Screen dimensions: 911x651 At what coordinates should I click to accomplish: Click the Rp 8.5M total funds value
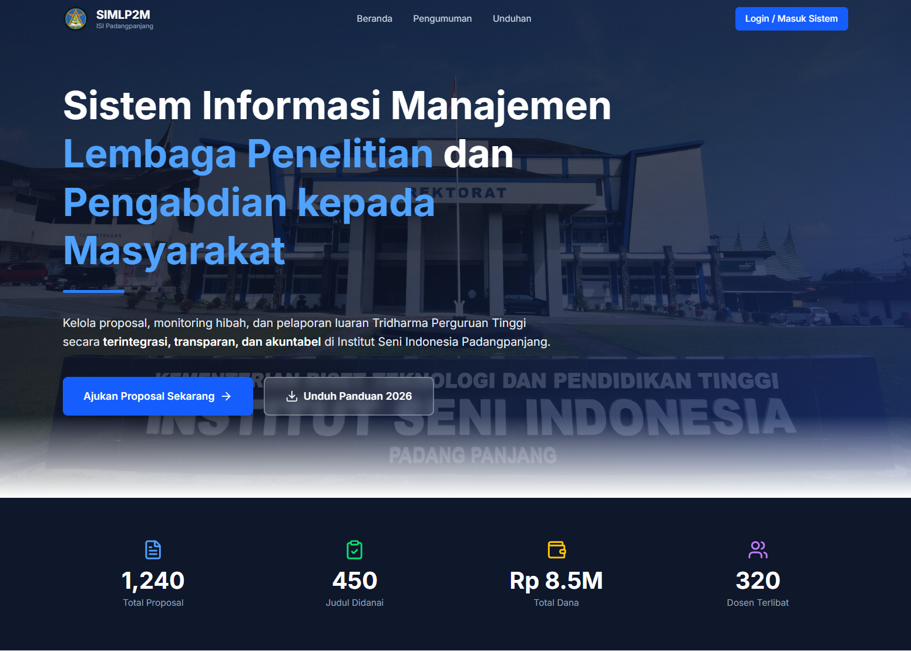(x=556, y=581)
